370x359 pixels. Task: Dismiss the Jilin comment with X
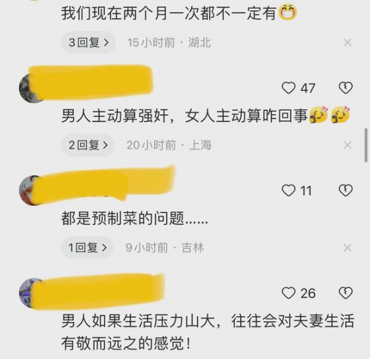click(x=348, y=248)
